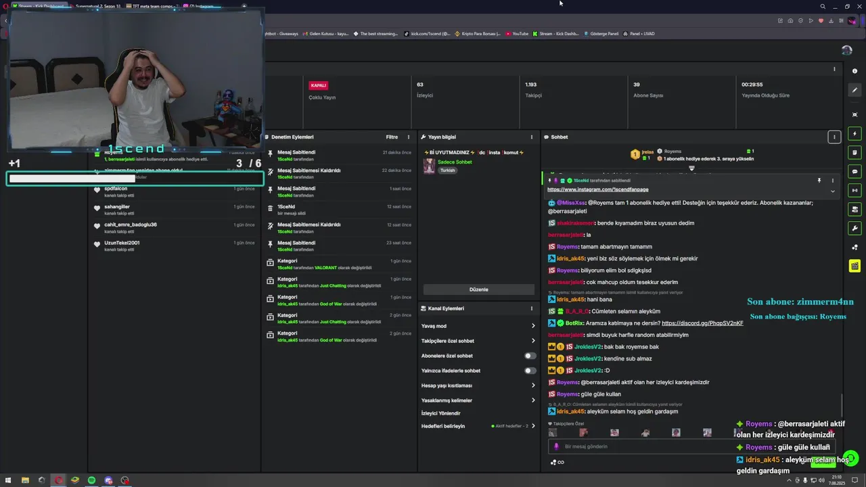Click the browser search icon in title bar
This screenshot has height=487, width=866.
823,6
